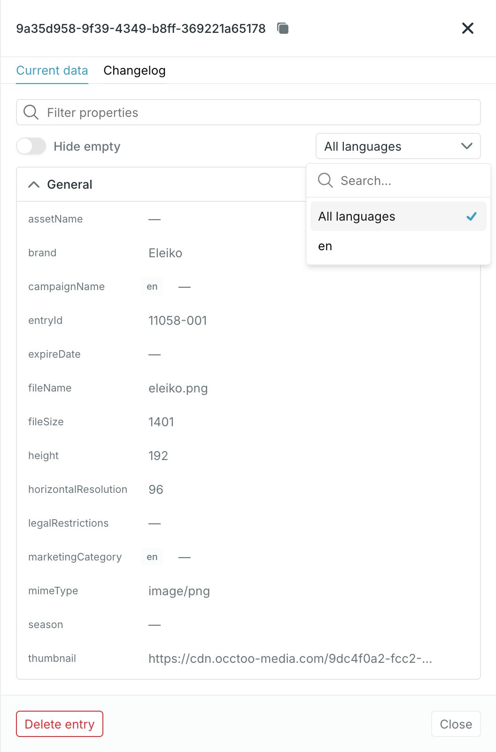Click the fileSize value 1401
496x752 pixels.
tap(161, 422)
